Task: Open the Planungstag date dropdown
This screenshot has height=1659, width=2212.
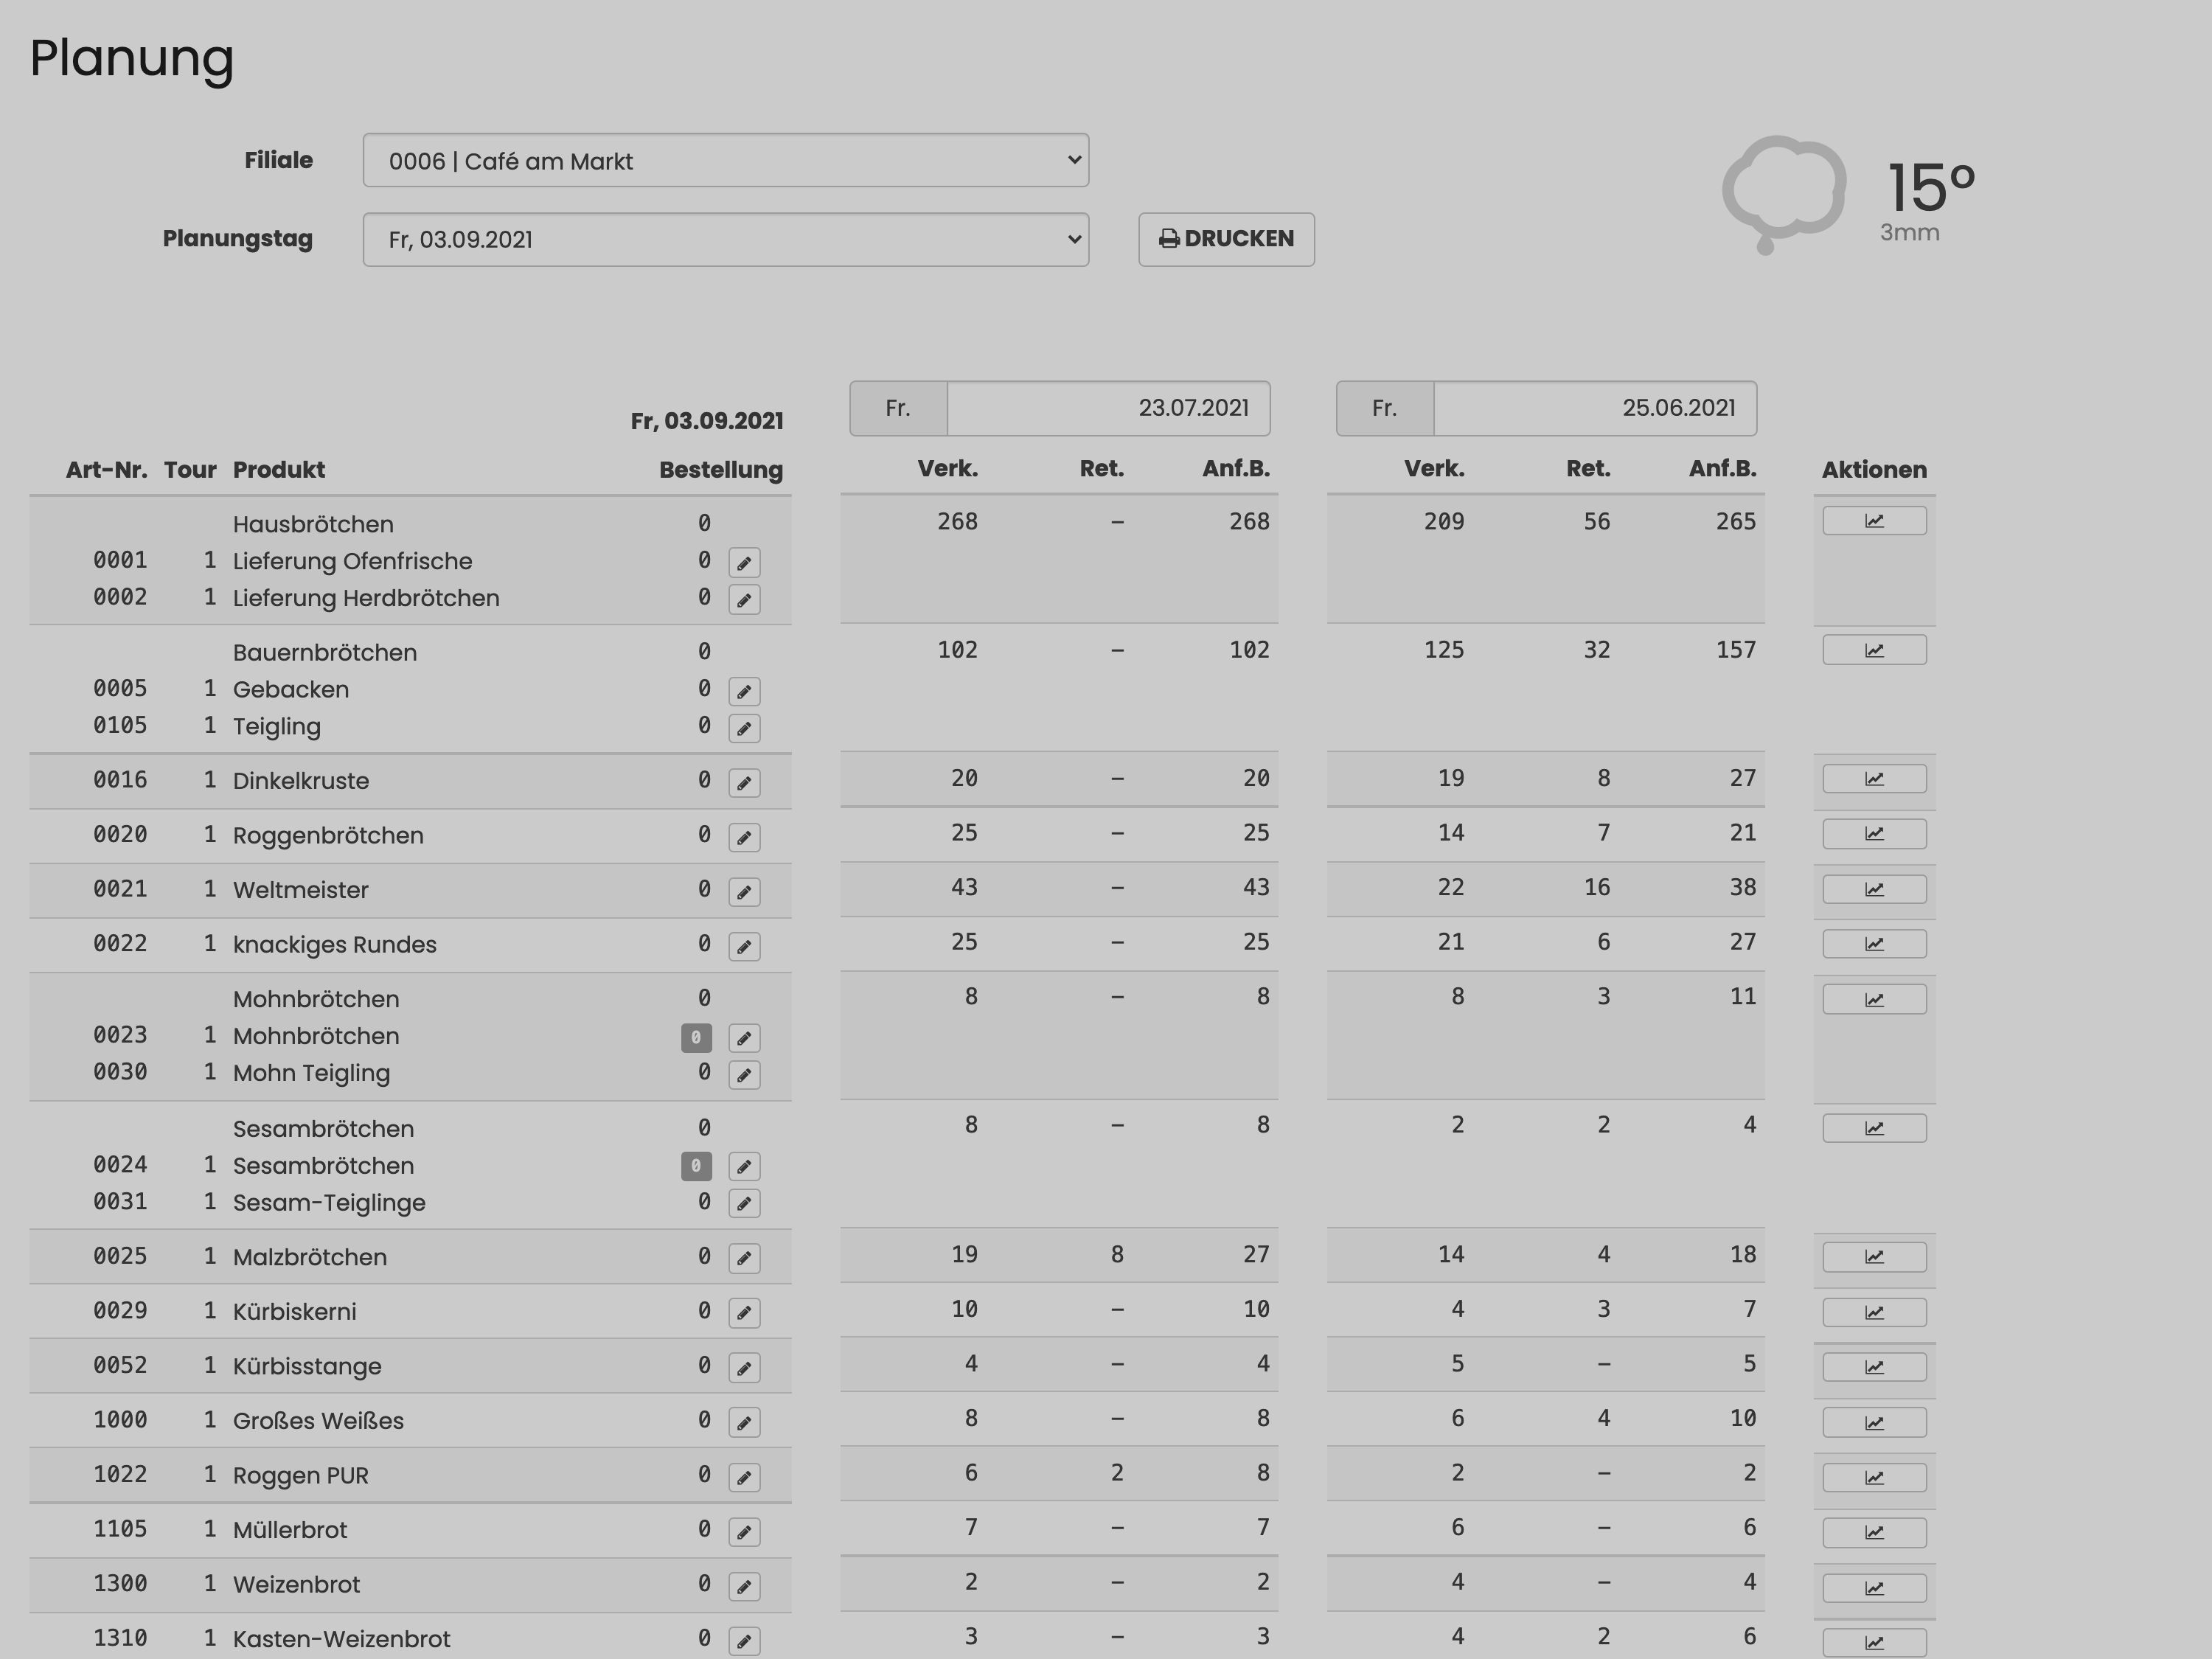Action: tap(725, 240)
